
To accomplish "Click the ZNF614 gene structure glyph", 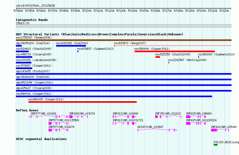I will point(220,130).
